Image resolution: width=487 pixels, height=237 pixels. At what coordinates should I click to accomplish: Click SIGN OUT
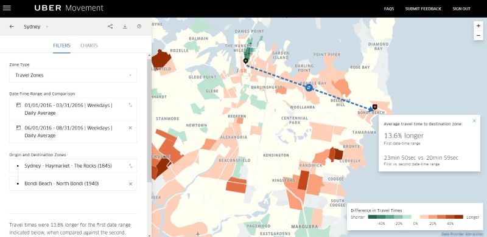(461, 9)
